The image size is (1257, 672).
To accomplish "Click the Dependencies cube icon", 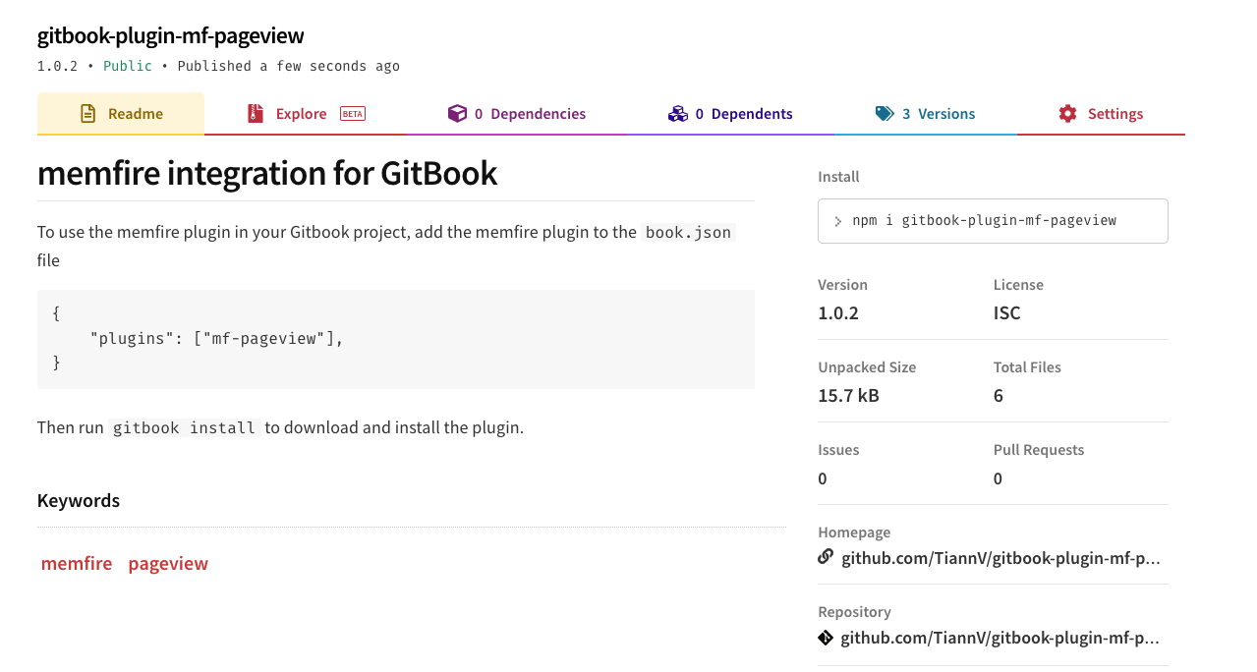I will tap(457, 114).
